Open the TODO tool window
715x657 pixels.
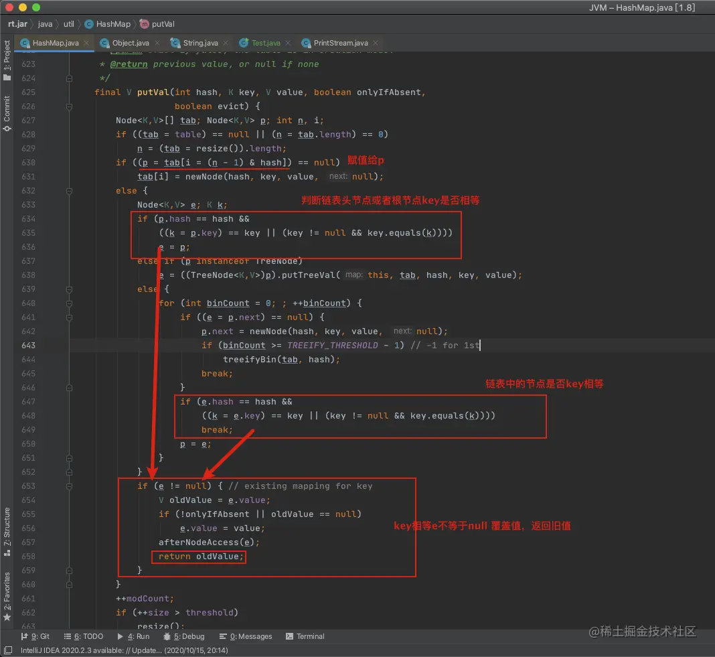click(84, 636)
